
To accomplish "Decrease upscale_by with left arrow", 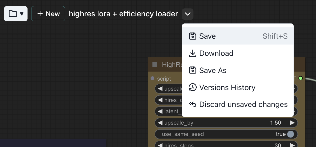I will click(x=160, y=123).
